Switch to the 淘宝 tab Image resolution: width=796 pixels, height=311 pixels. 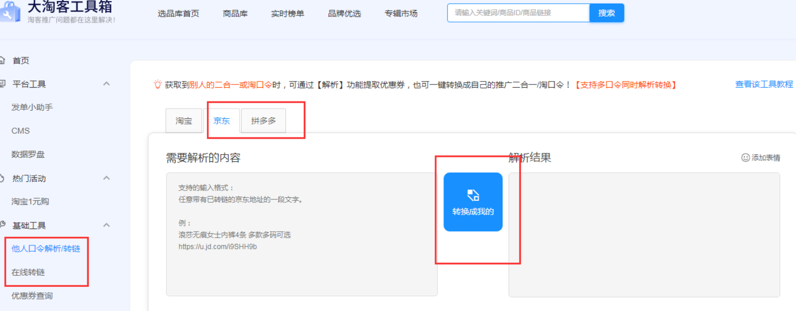click(x=184, y=121)
